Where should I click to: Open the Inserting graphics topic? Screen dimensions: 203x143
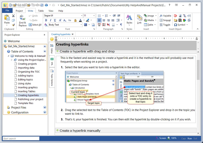tap(28, 87)
